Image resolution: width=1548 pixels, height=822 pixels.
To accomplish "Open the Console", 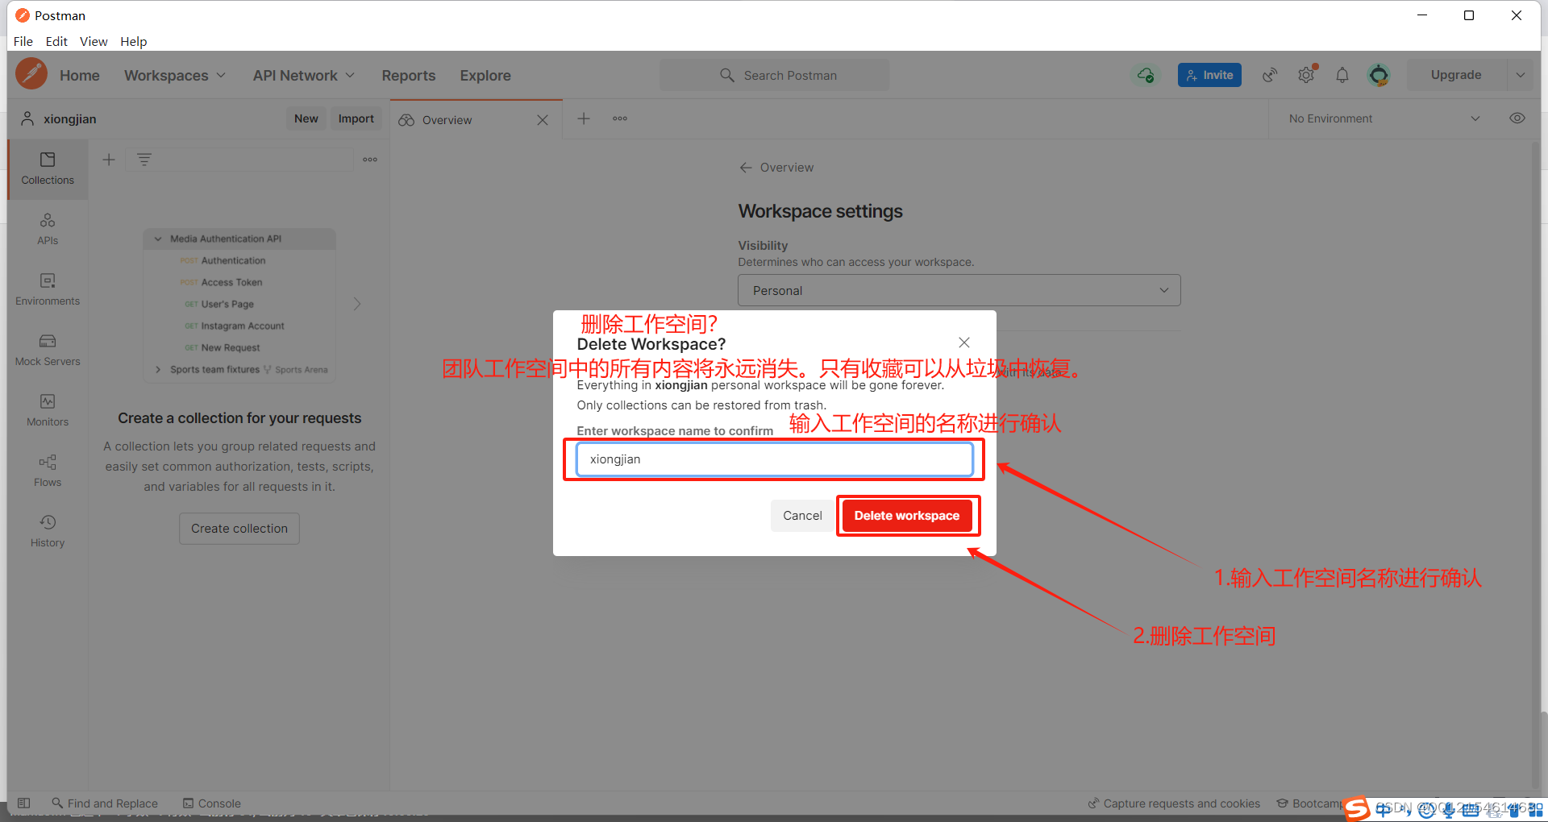I will pos(212,803).
